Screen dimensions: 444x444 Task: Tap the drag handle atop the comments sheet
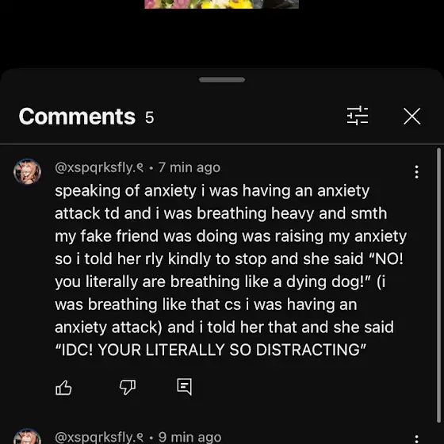tap(222, 79)
